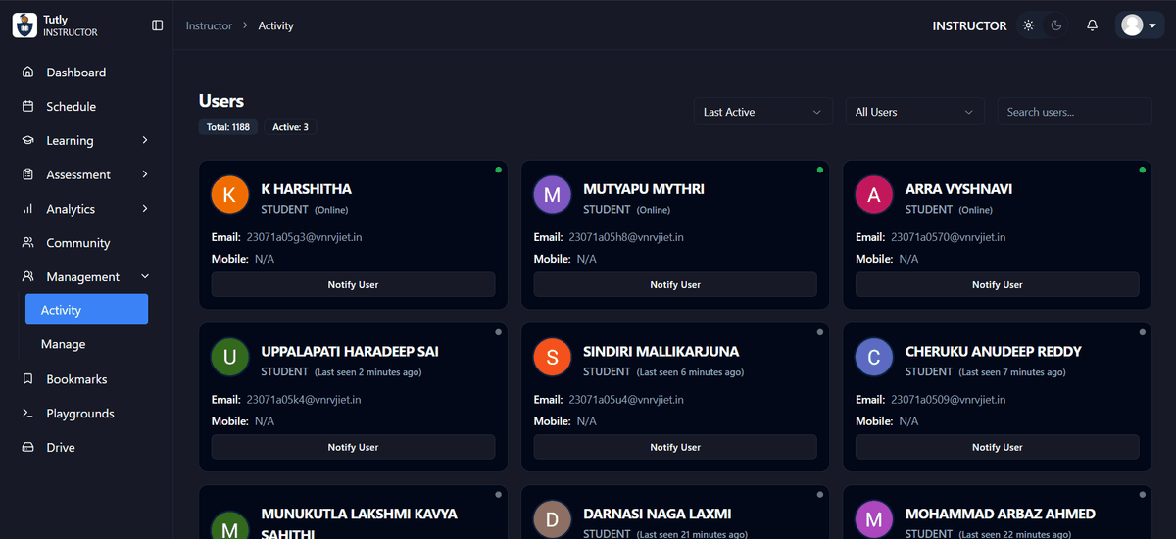This screenshot has height=539, width=1176.
Task: Click the Community people icon
Action: point(27,243)
